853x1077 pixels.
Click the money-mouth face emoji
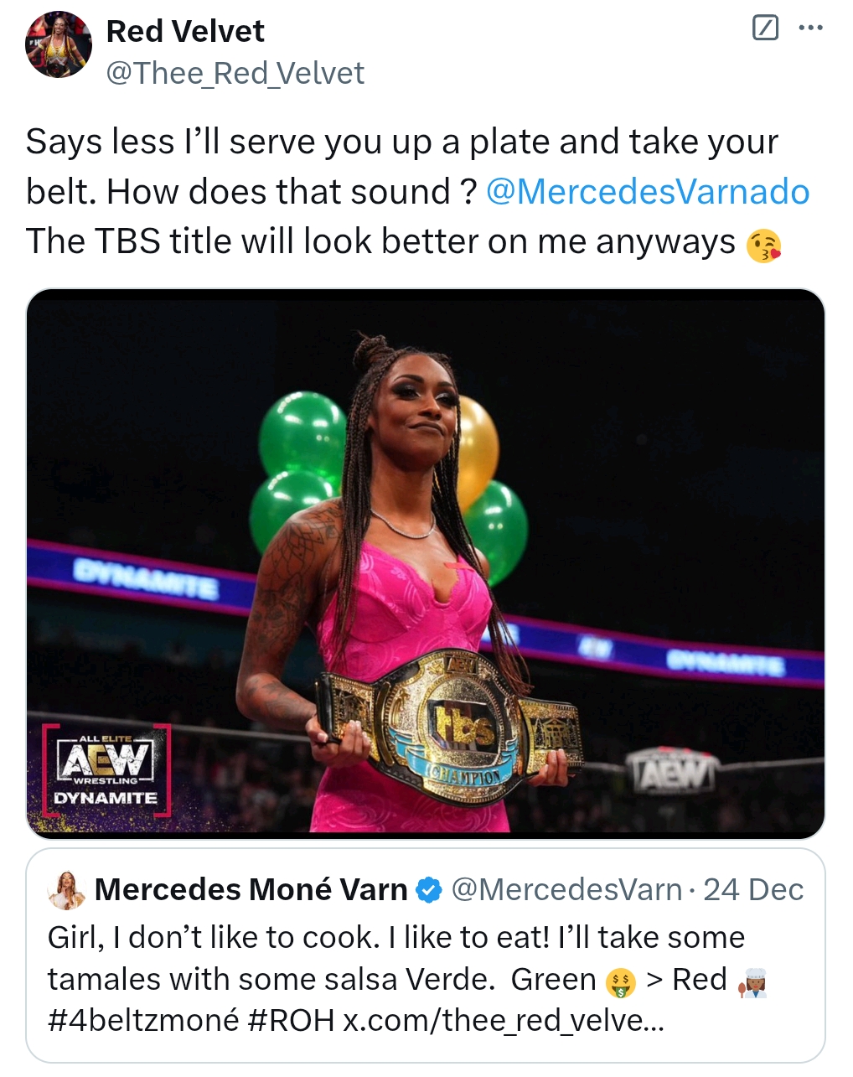[x=621, y=981]
